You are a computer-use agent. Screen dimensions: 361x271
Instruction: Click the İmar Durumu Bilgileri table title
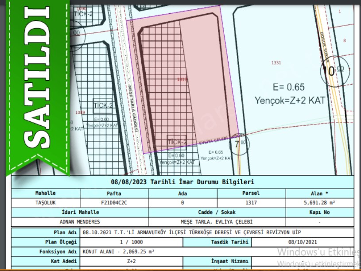pyautogui.click(x=182, y=182)
